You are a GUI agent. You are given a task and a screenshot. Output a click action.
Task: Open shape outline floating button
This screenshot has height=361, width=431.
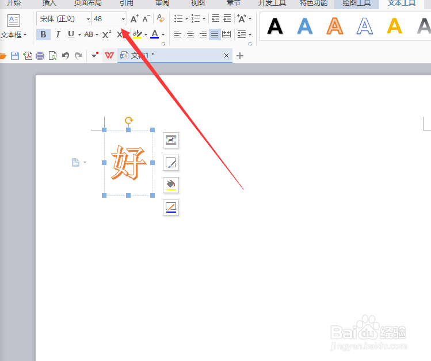171,208
